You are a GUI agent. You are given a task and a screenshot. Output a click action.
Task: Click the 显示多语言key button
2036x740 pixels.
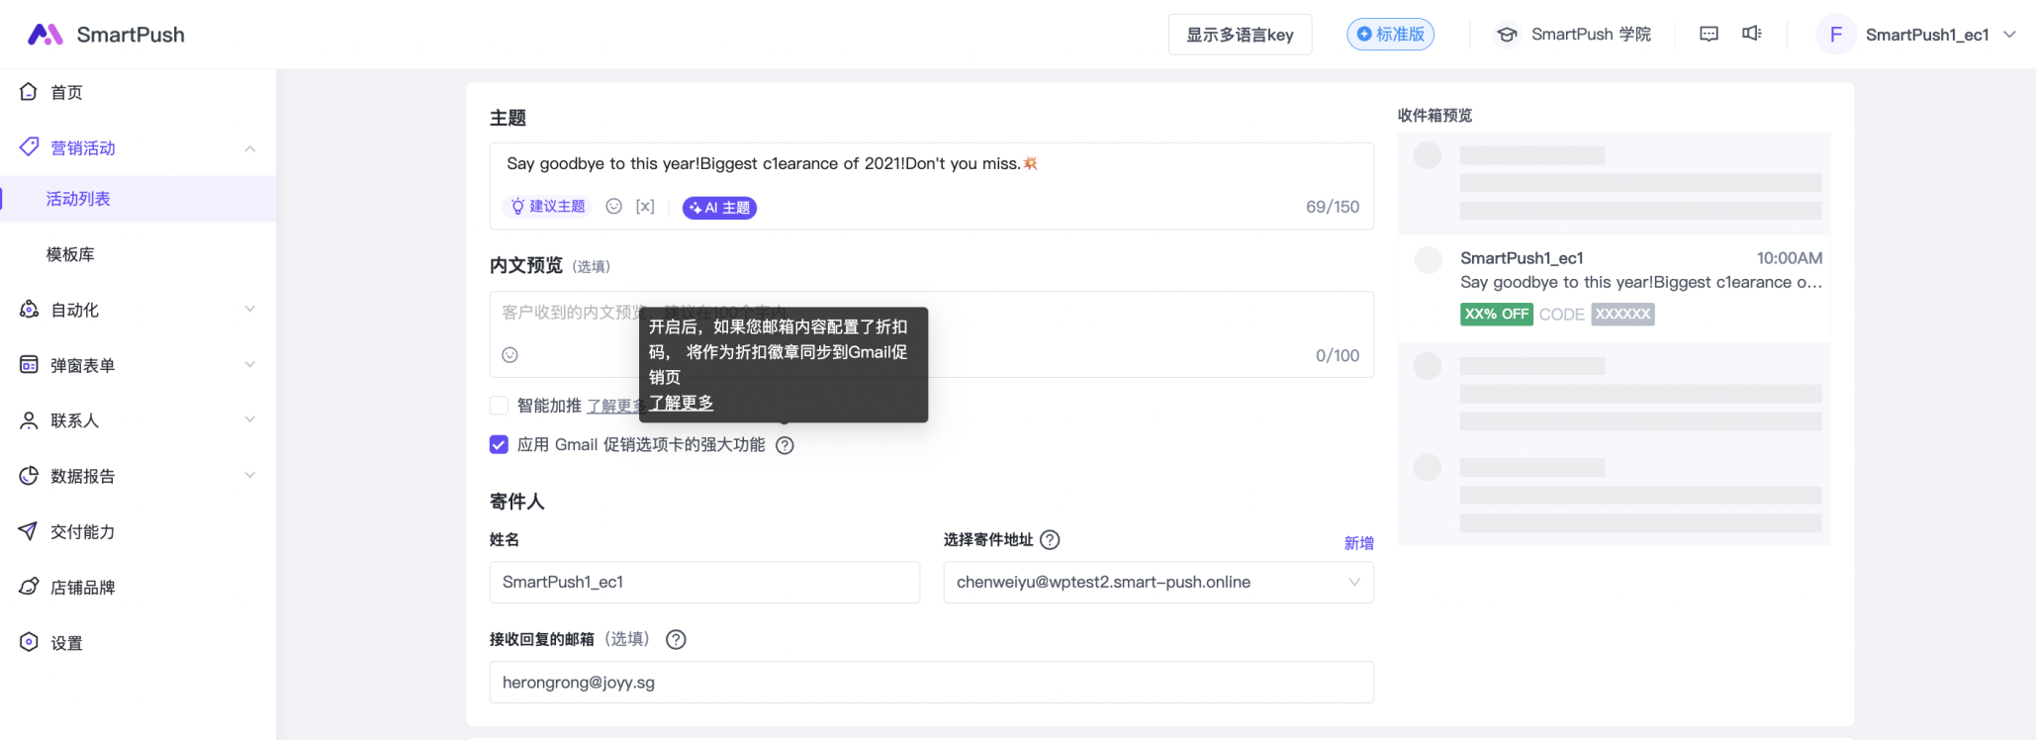[1240, 35]
